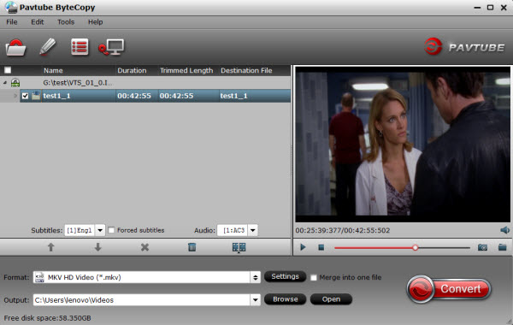Move the item down with the down arrow
Image resolution: width=513 pixels, height=325 pixels.
coord(97,247)
